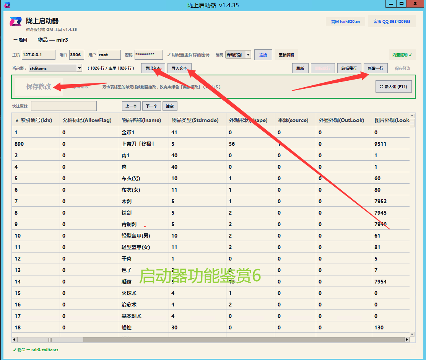Click the horizontal scrollbar left arrow
Image resolution: width=426 pixels, height=360 pixels.
click(x=15, y=340)
